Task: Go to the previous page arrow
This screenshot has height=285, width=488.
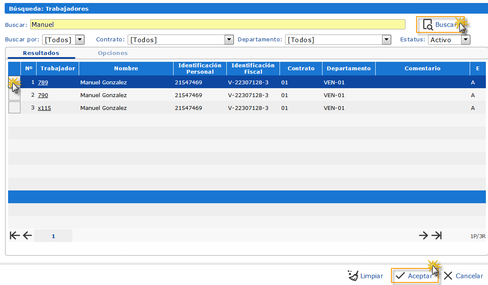Action: click(x=27, y=236)
